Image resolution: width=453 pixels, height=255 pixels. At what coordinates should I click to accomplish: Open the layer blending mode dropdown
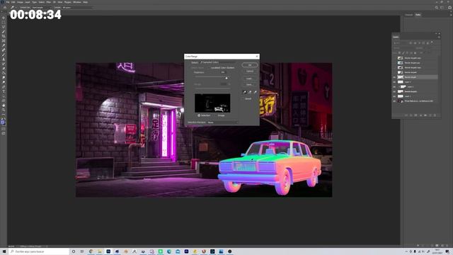(404, 48)
